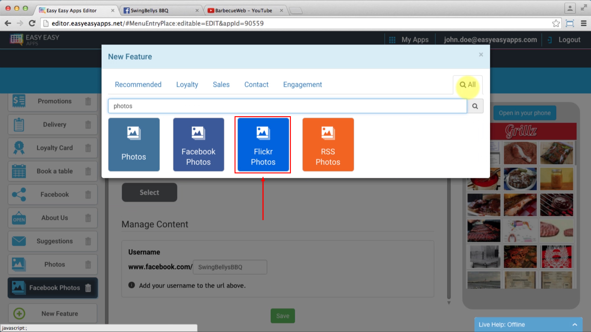Click the All search toggle button
This screenshot has height=332, width=591.
point(467,84)
